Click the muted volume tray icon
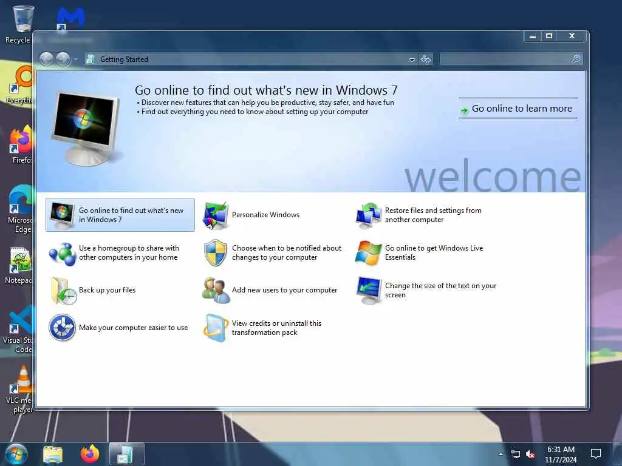622x466 pixels. click(530, 454)
